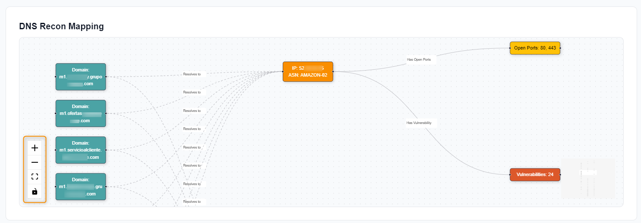Click the Has Open Ports edge label
This screenshot has width=641, height=223.
419,59
